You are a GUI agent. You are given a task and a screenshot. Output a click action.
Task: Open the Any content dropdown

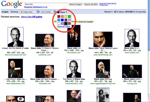click(x=48, y=12)
